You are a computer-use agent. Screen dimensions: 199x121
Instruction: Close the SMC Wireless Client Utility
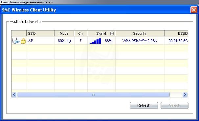[x=194, y=10]
